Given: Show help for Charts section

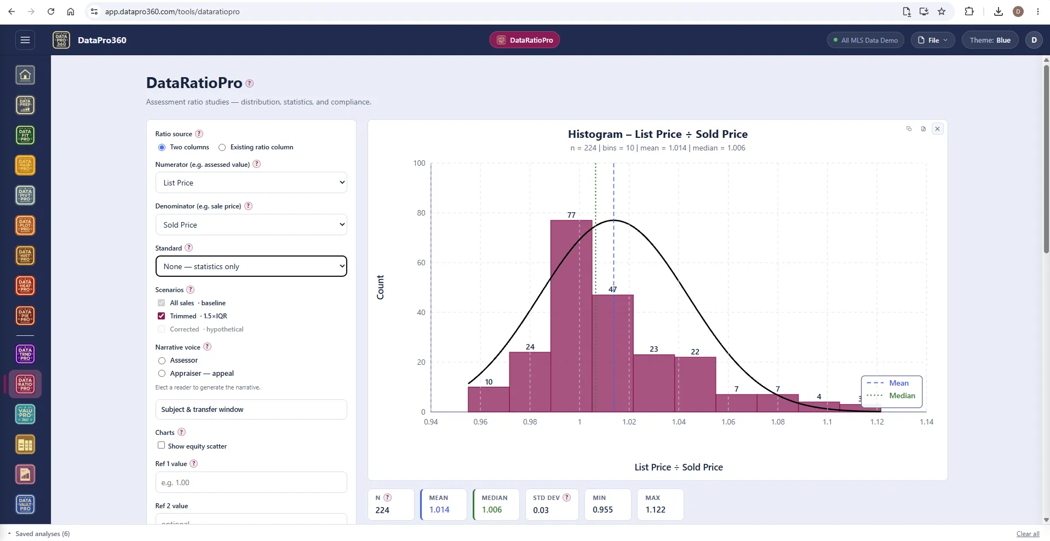Looking at the screenshot, I should (181, 432).
